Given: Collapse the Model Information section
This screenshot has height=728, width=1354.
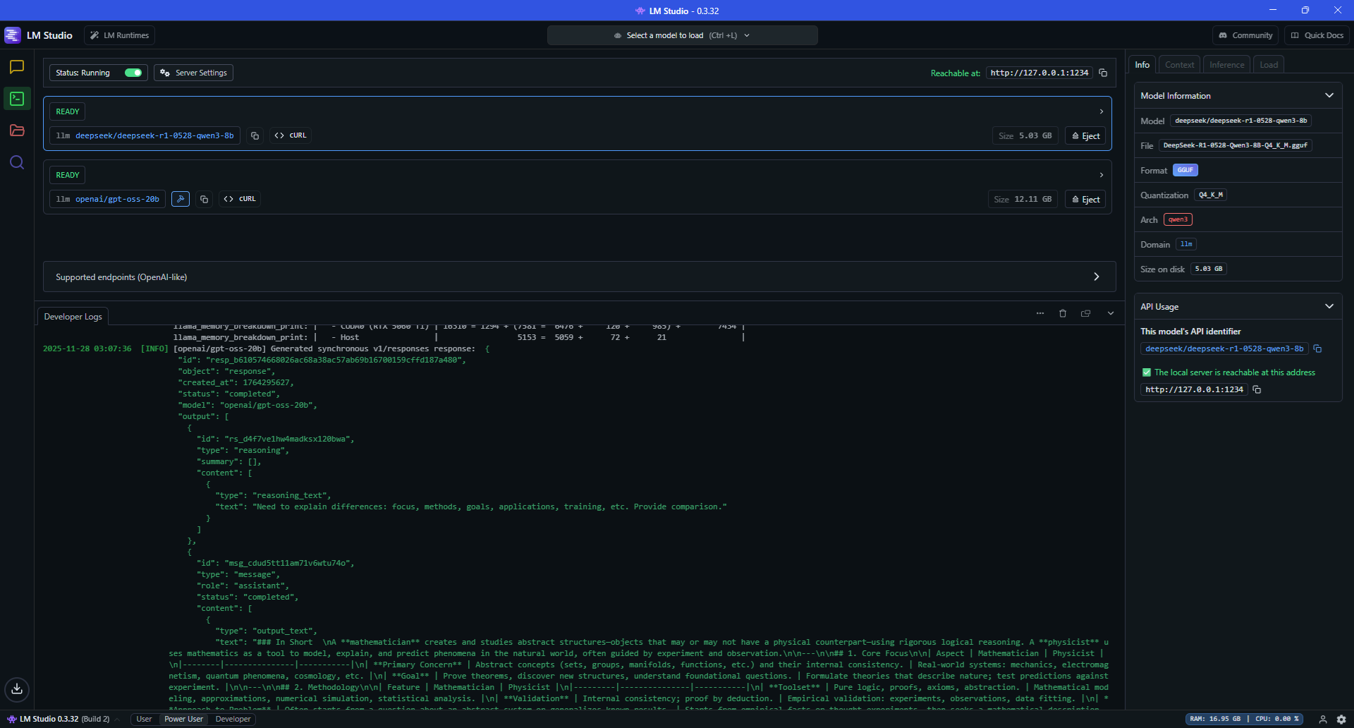Looking at the screenshot, I should (1329, 95).
